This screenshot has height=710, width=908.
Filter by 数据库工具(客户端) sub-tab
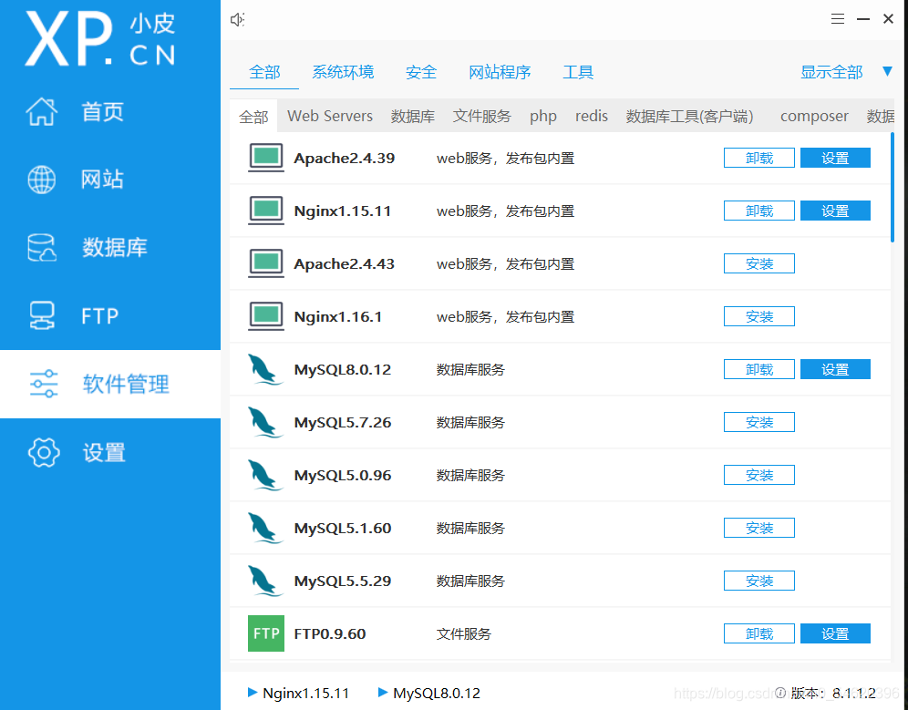coord(689,117)
